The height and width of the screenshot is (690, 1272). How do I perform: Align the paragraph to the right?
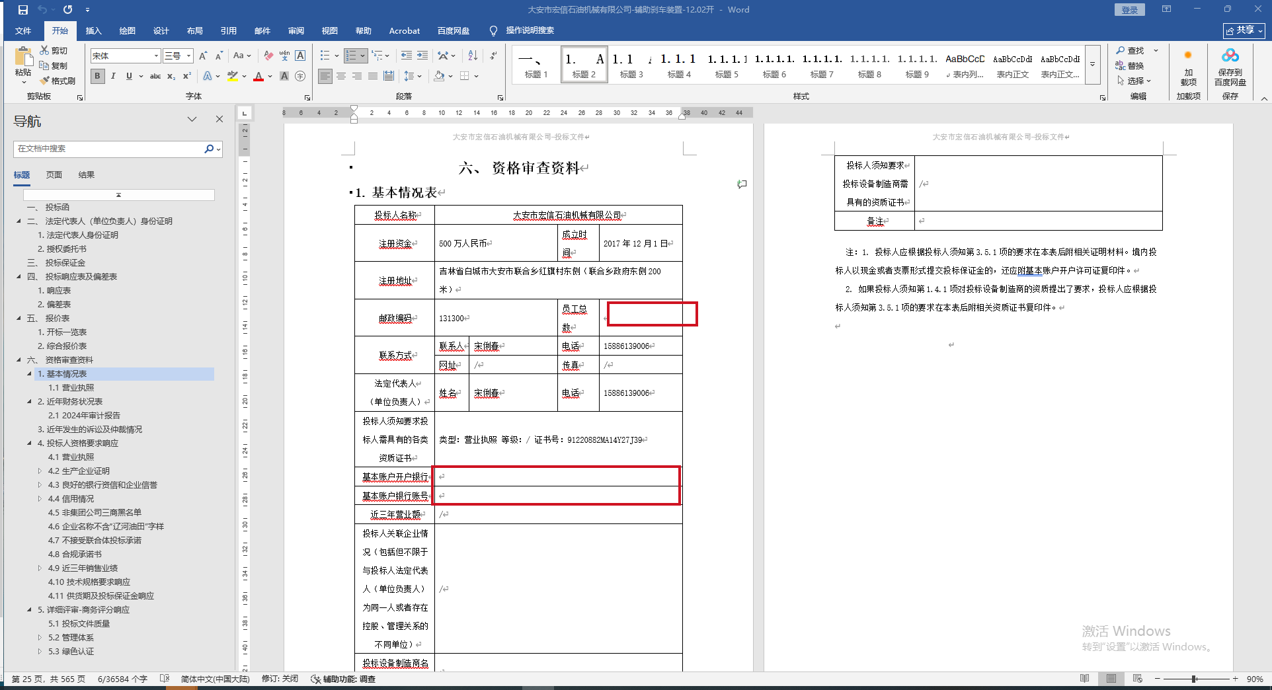[357, 76]
